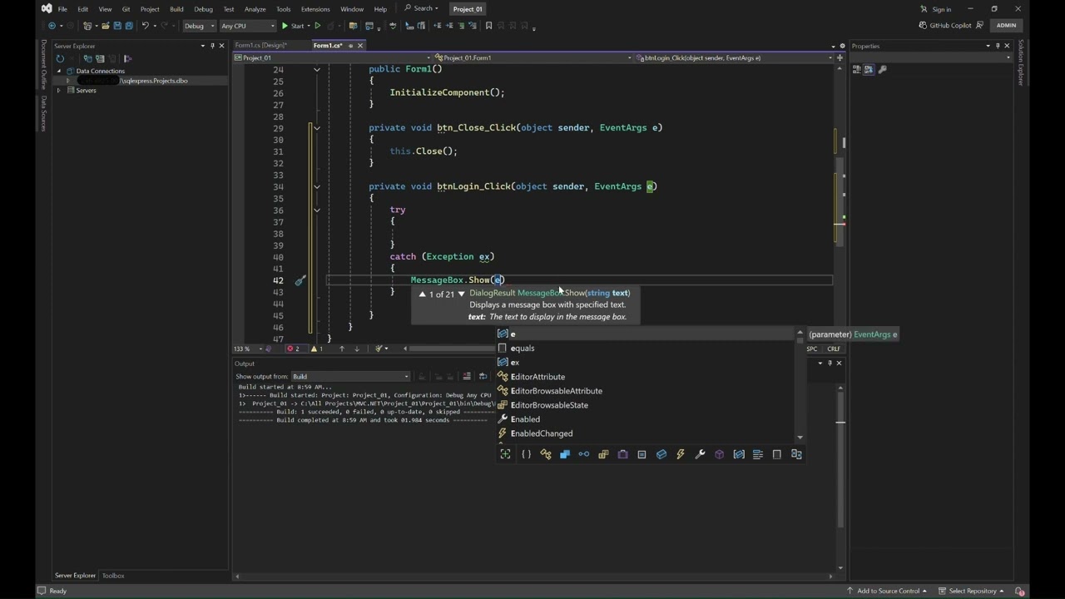Open the File menu

tap(62, 9)
